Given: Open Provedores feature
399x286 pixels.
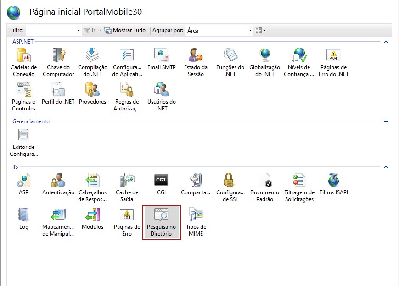Looking at the screenshot, I should (93, 93).
